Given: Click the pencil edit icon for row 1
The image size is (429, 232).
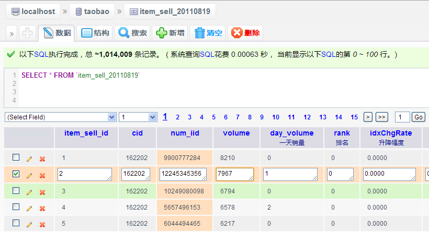Looking at the screenshot, I should coord(29,158).
